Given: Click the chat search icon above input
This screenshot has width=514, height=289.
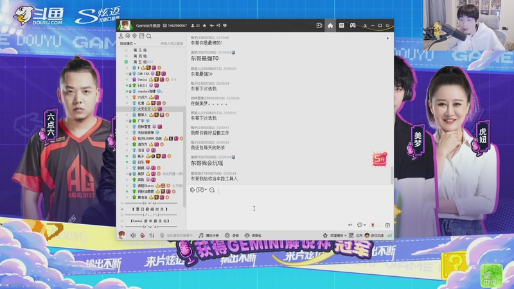Looking at the screenshot, I should (212, 190).
